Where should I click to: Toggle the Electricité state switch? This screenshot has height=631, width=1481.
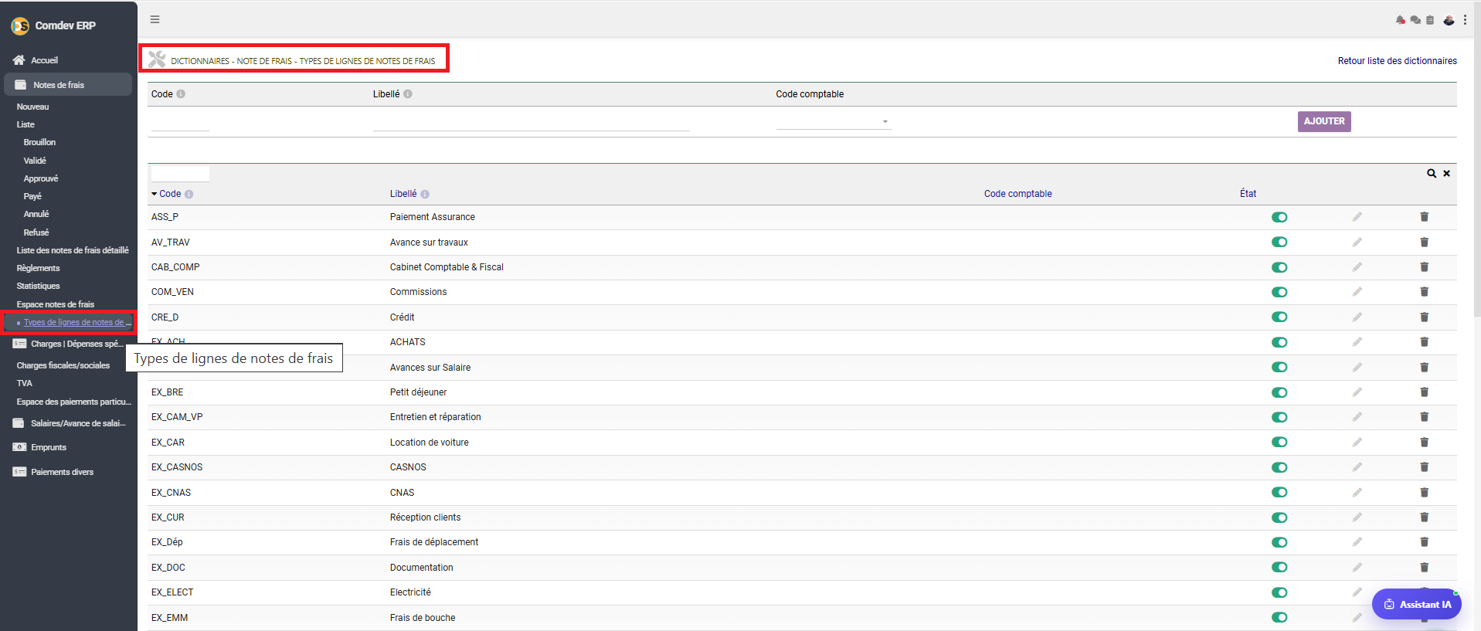coord(1279,592)
